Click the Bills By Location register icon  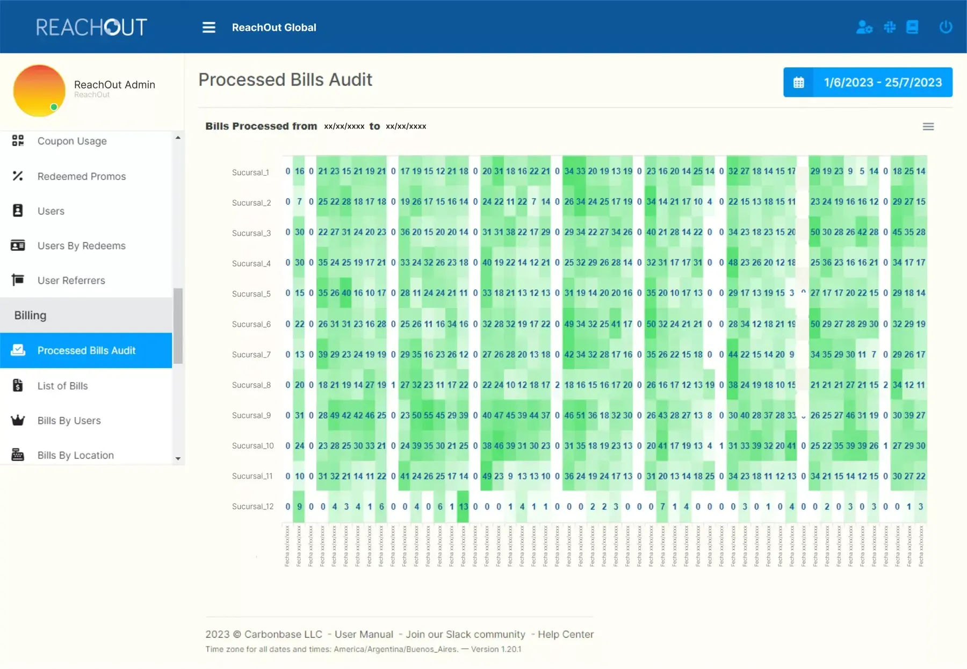18,455
